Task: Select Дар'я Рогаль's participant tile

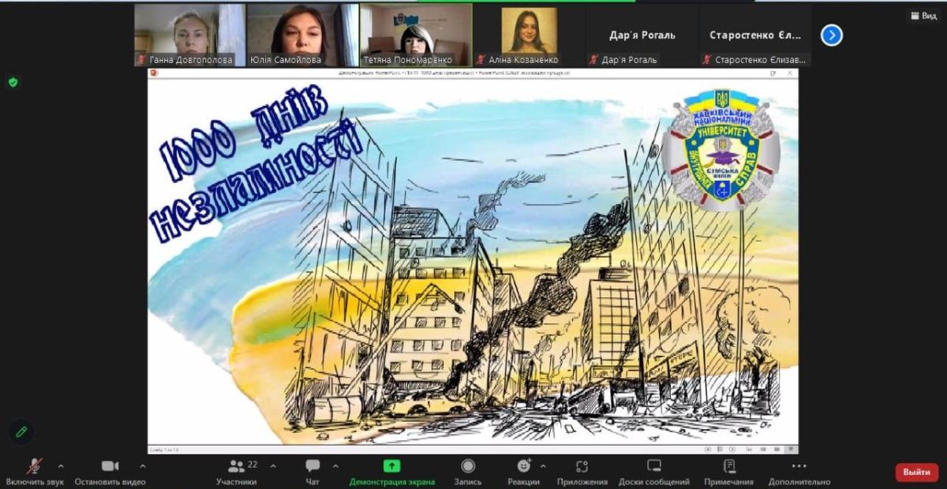Action: (x=642, y=35)
